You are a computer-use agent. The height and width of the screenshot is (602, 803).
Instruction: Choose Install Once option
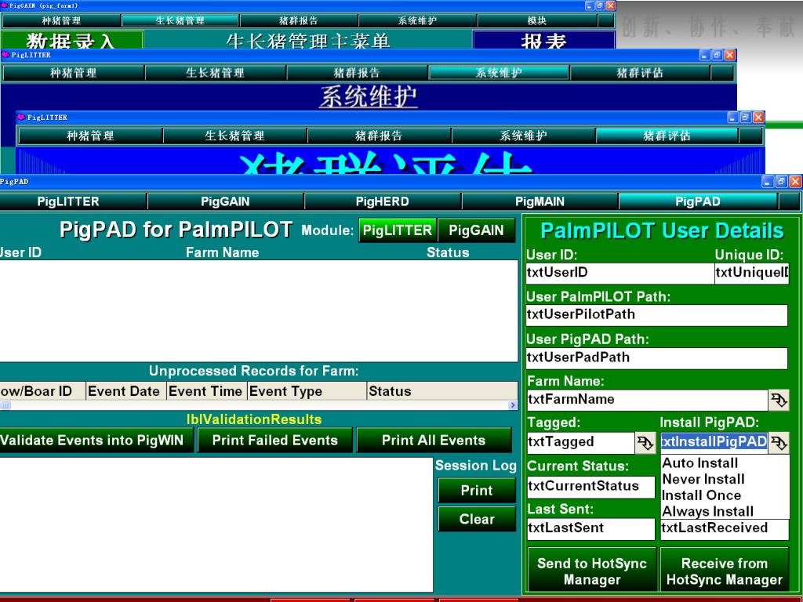pos(701,495)
